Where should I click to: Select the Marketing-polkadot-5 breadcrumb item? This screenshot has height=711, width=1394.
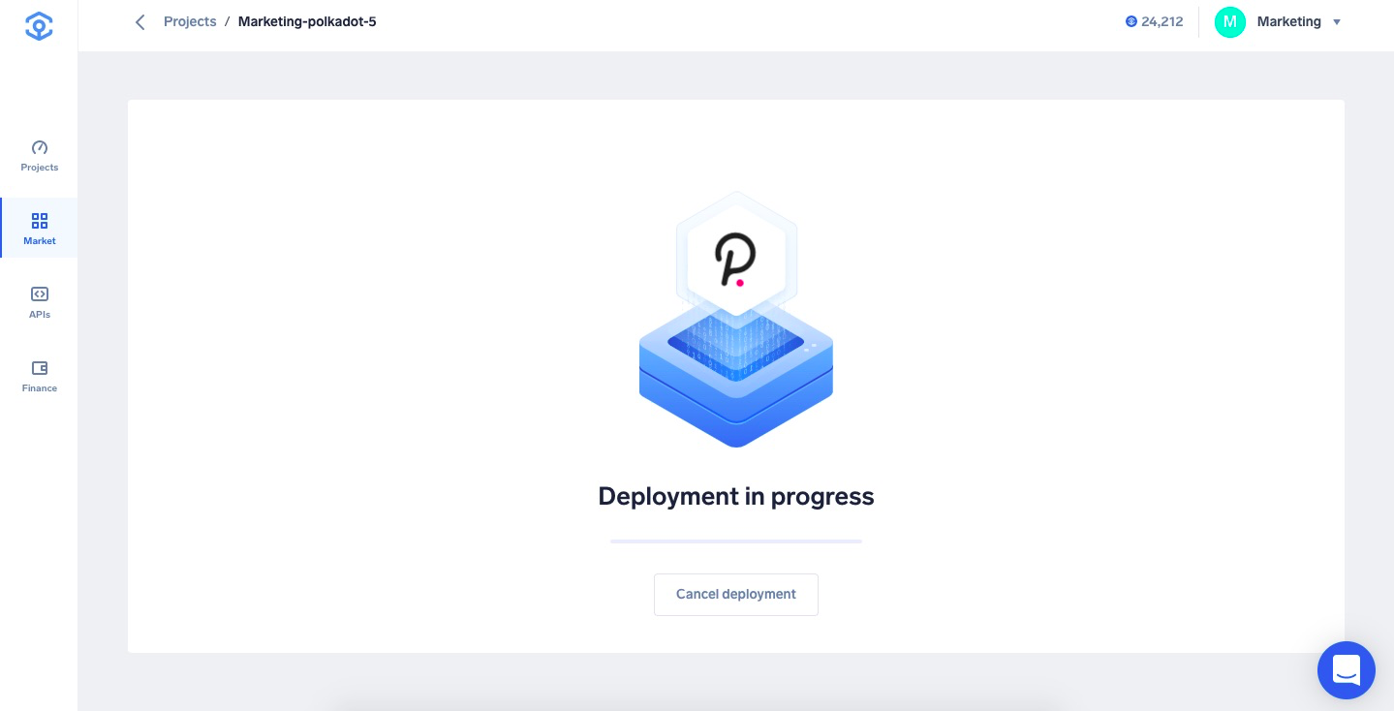(307, 21)
